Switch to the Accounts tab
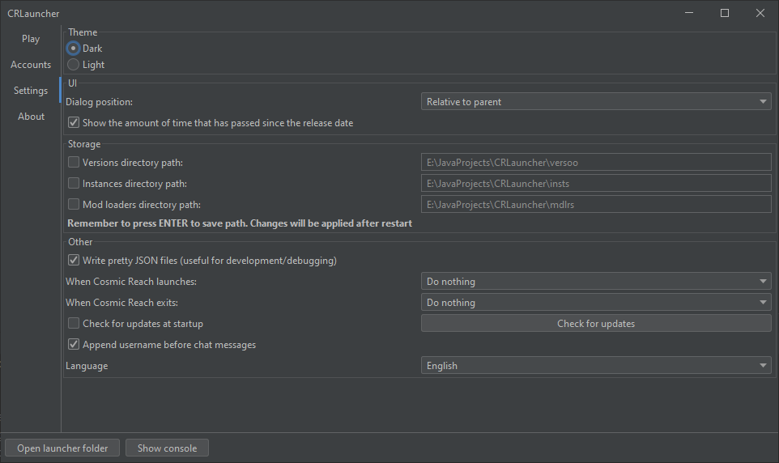The width and height of the screenshot is (779, 463). point(31,65)
